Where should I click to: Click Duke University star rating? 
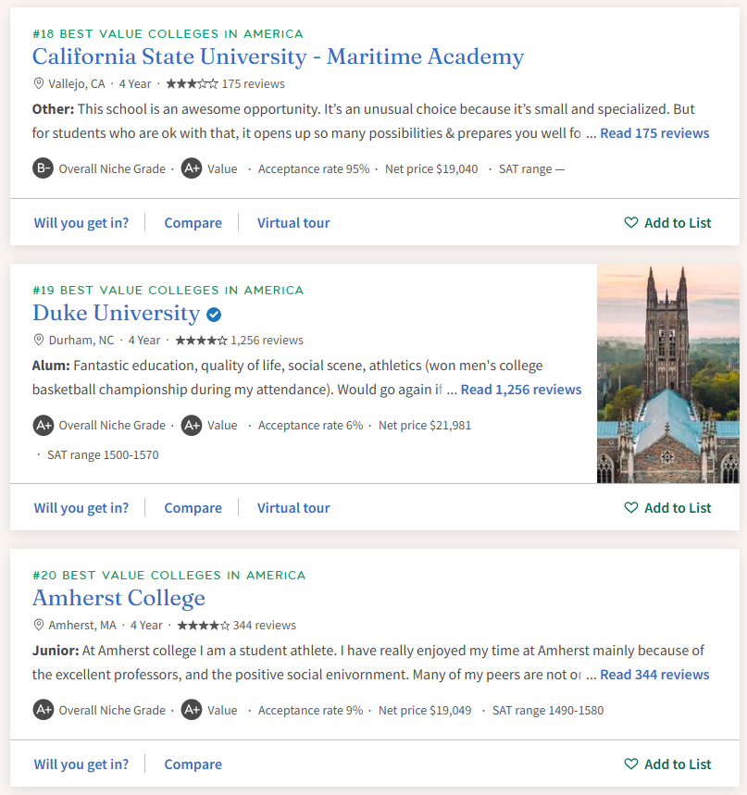pyautogui.click(x=201, y=340)
